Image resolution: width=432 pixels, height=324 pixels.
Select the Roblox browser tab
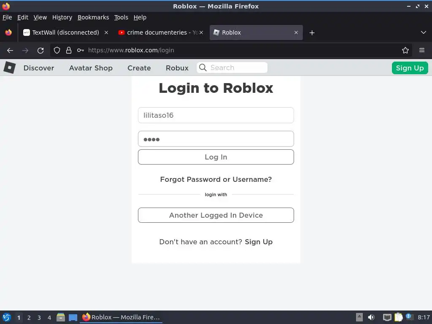(x=256, y=32)
